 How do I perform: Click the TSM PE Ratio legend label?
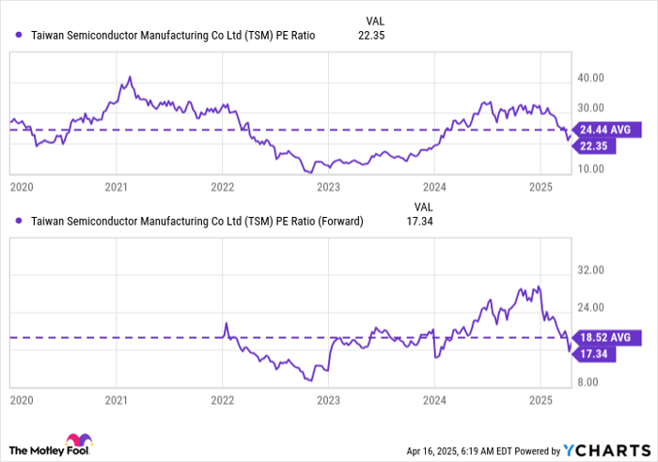click(173, 36)
